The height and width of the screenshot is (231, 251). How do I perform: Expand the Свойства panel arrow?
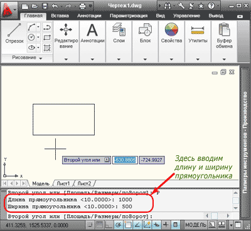click(171, 59)
